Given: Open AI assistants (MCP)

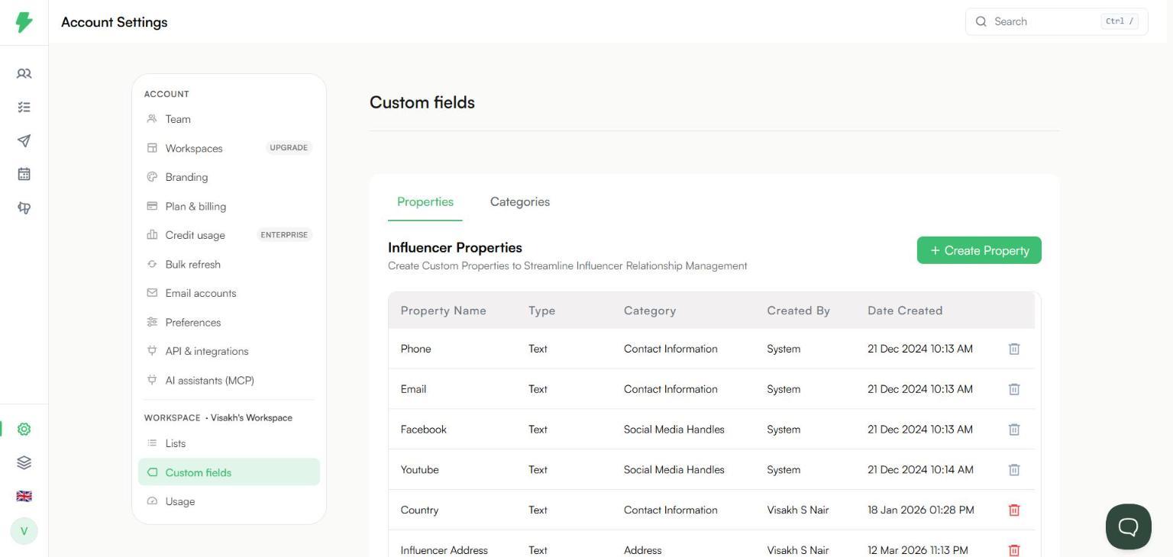Looking at the screenshot, I should coord(229,380).
